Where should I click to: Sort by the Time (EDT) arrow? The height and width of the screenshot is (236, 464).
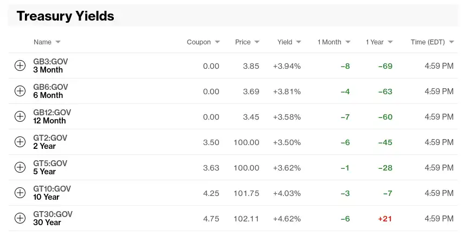click(x=451, y=42)
